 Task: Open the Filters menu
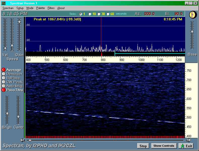(x=51, y=8)
